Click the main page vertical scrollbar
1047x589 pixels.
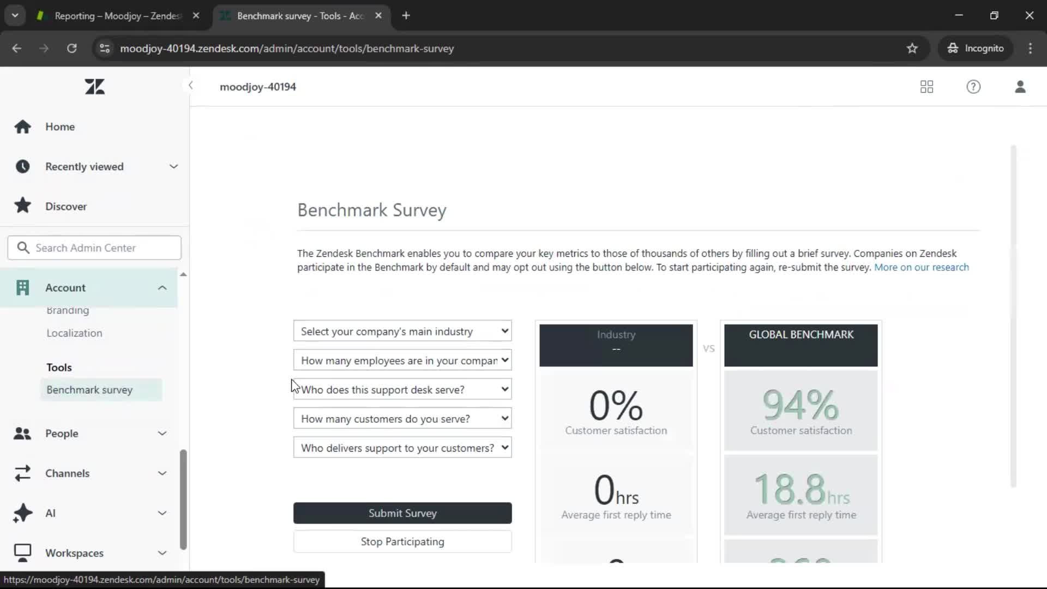point(1013,316)
